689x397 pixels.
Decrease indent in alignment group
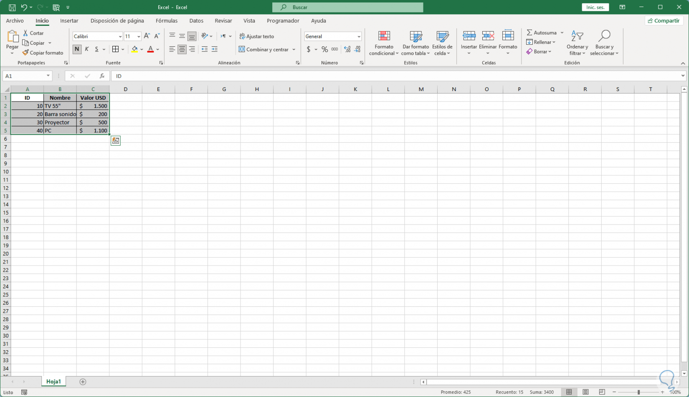pyautogui.click(x=205, y=49)
